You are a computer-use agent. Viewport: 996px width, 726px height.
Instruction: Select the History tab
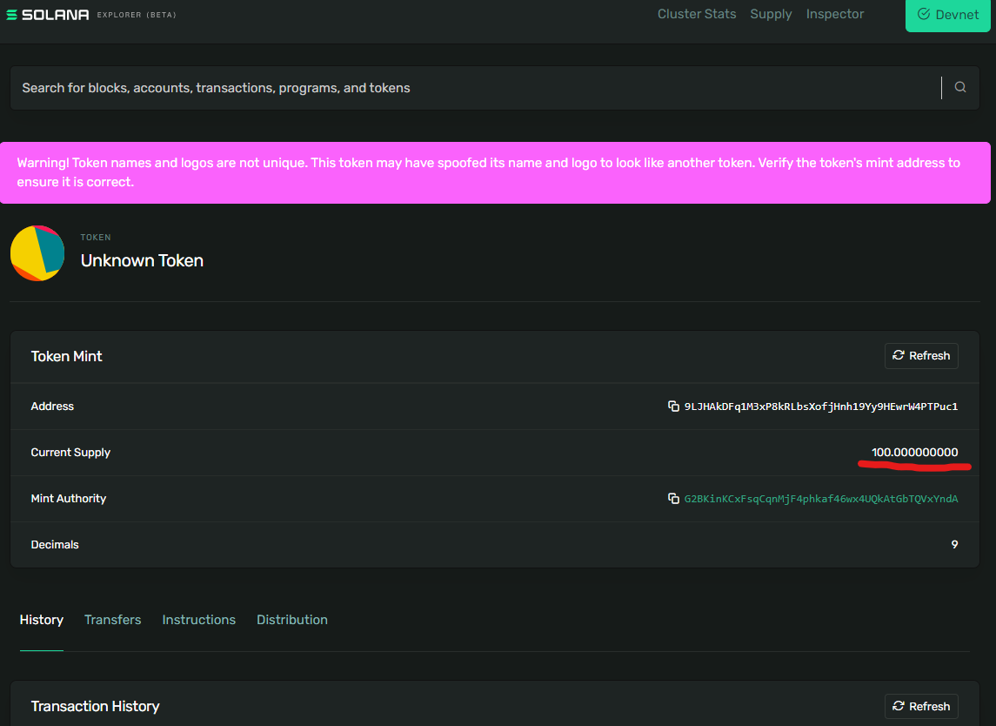(41, 620)
